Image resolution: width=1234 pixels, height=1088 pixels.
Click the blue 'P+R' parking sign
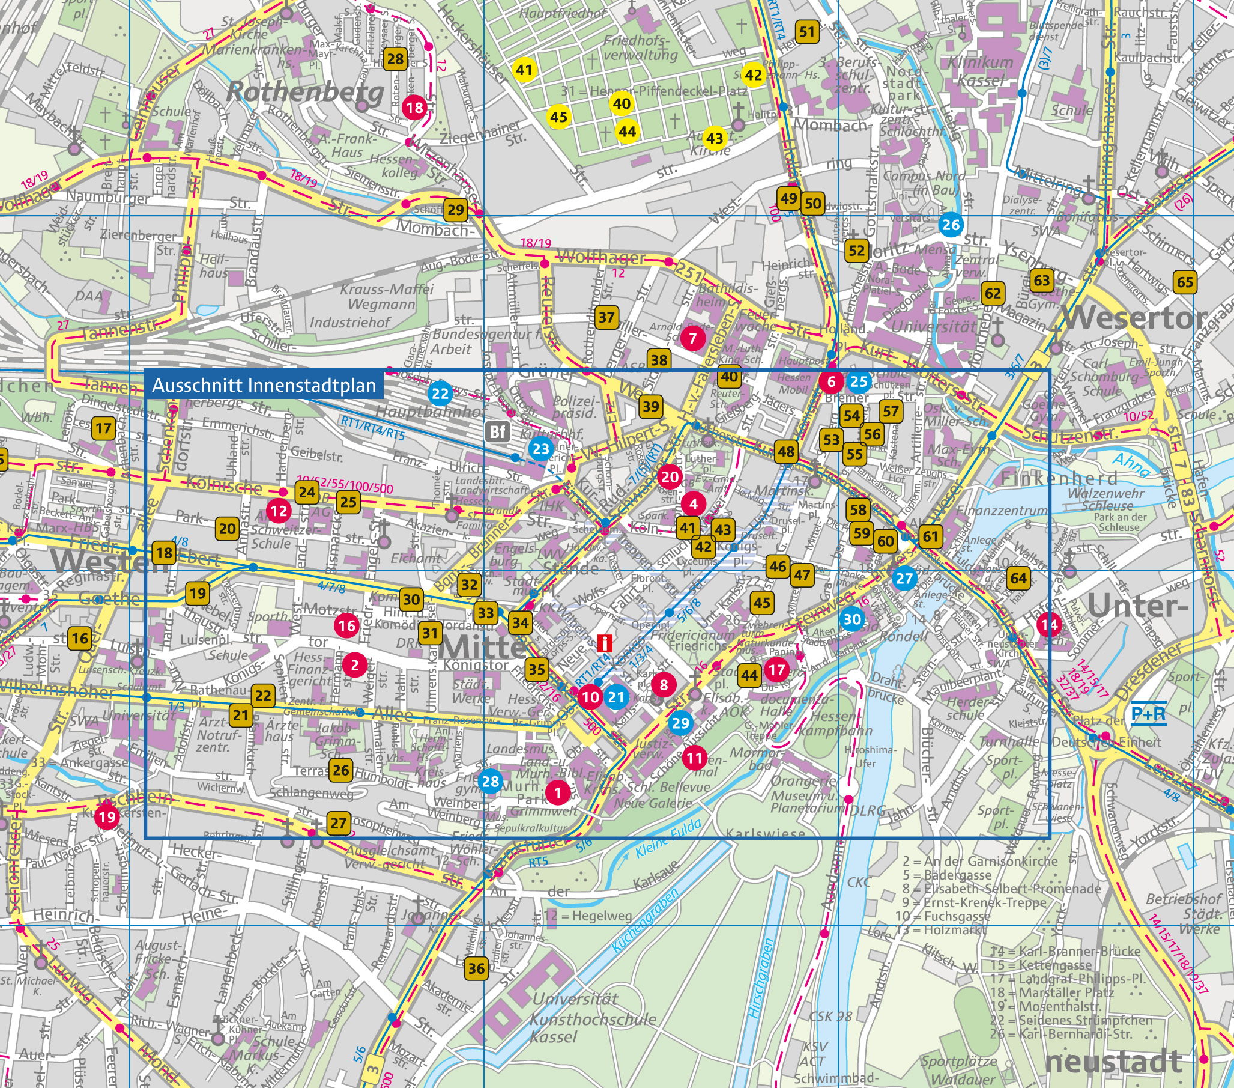1148,715
